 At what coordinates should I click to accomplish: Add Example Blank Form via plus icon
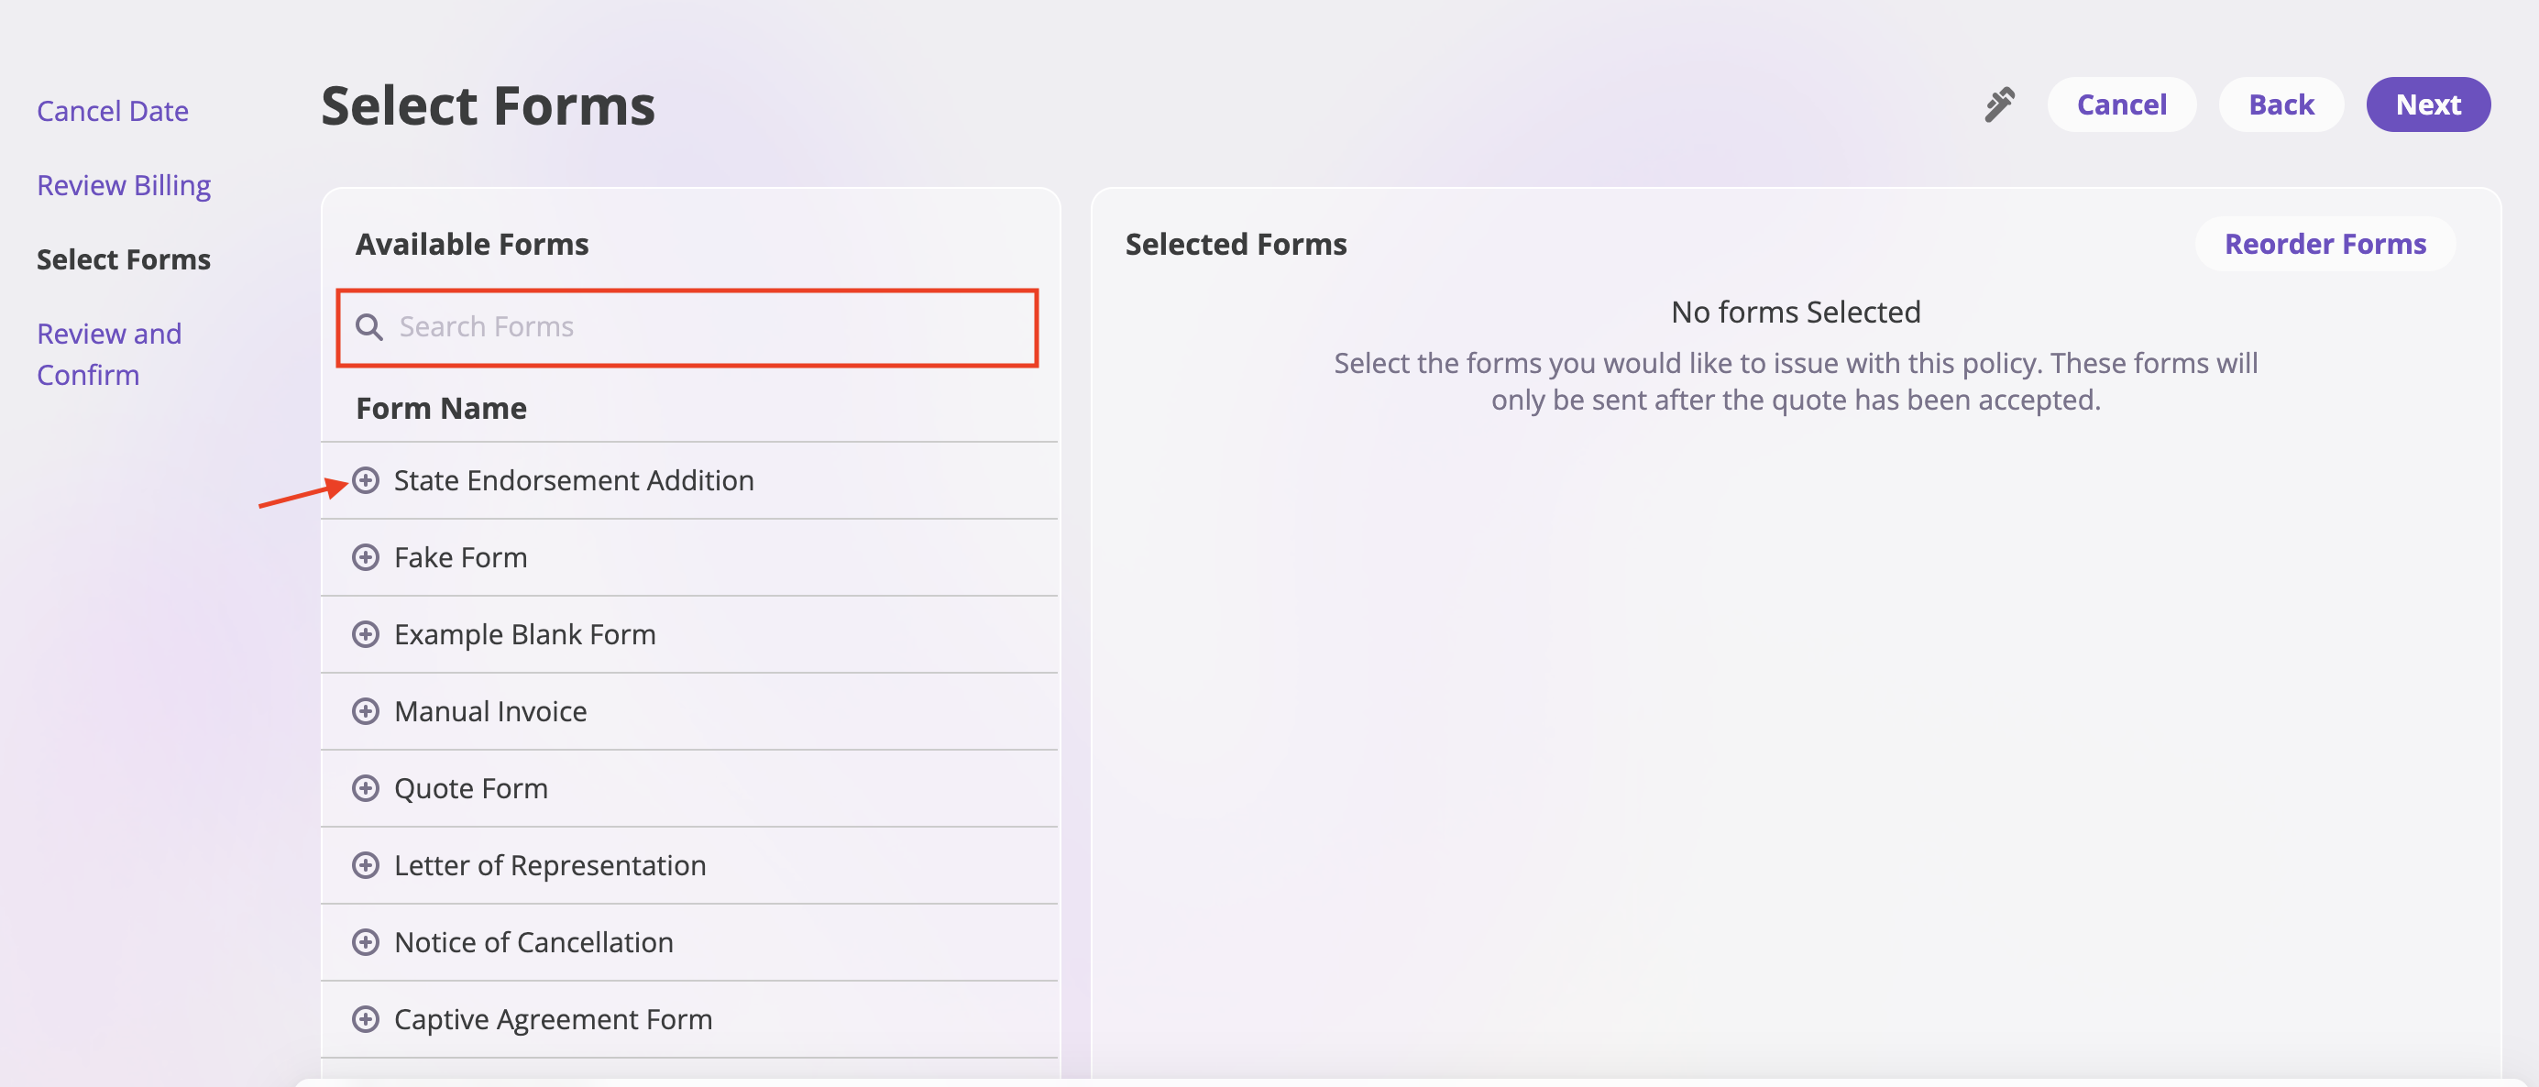pyautogui.click(x=366, y=634)
